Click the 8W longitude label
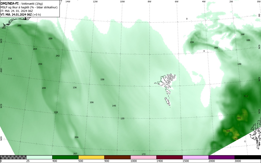Image resolution: width=261 pixels, height=163 pixels. tap(149, 2)
